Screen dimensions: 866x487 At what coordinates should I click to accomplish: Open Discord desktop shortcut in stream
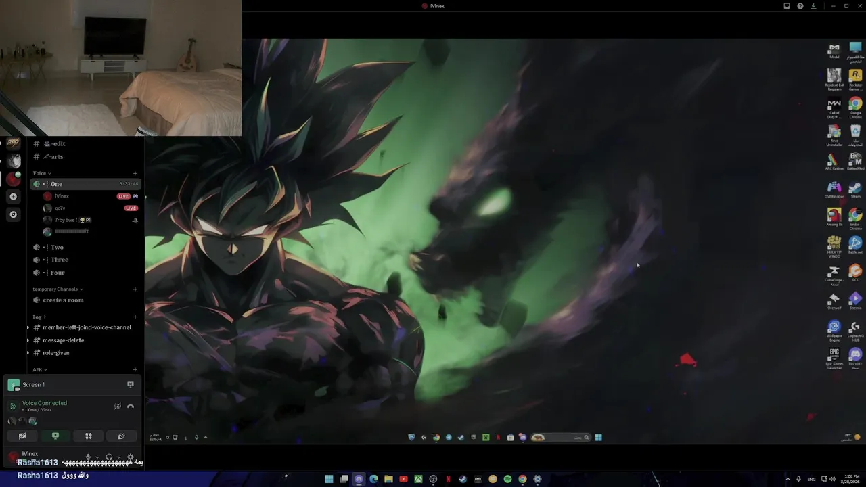click(855, 358)
